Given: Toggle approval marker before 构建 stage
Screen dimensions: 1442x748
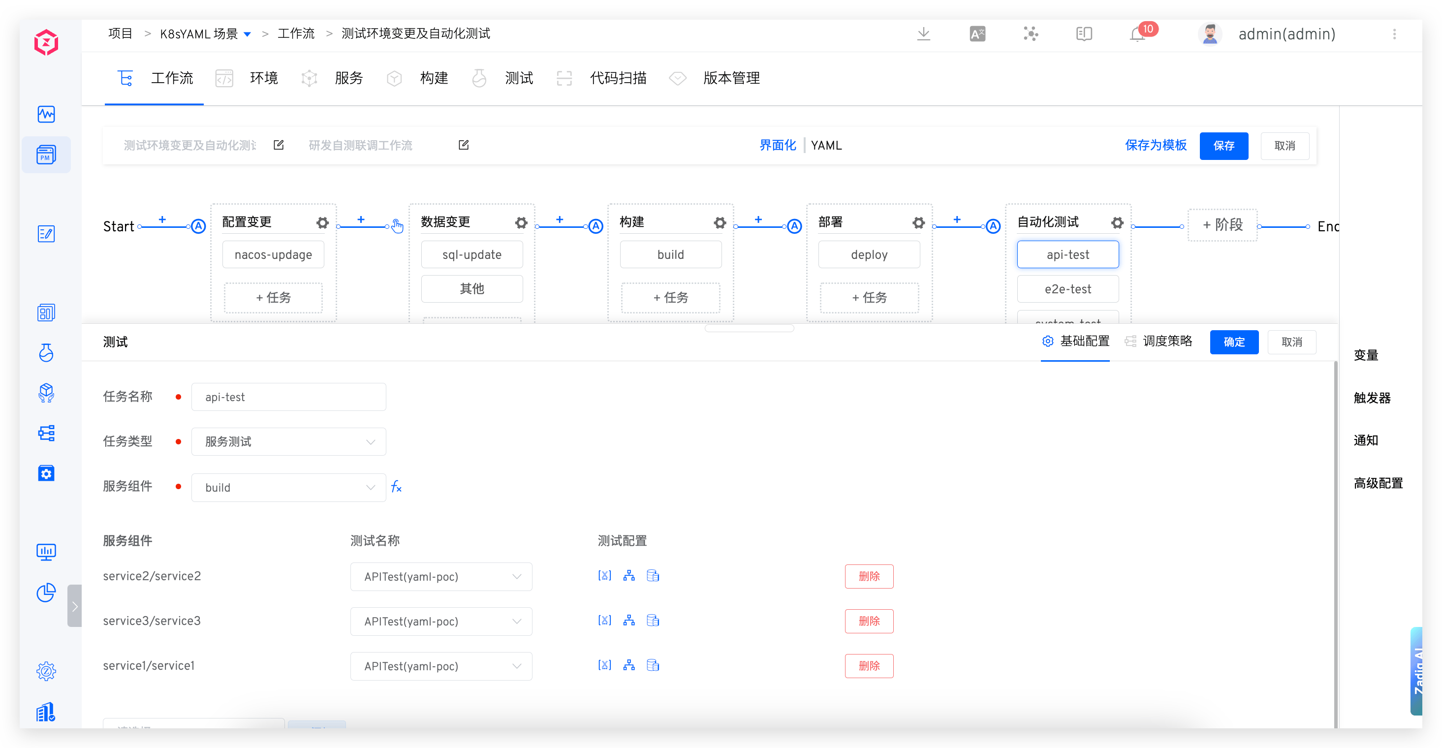Looking at the screenshot, I should pos(596,226).
